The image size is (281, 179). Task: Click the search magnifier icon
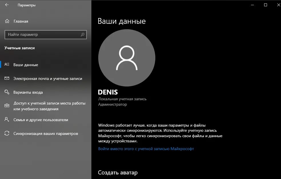(x=83, y=34)
